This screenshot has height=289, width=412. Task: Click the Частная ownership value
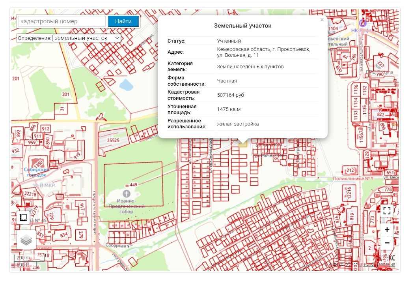click(x=227, y=81)
